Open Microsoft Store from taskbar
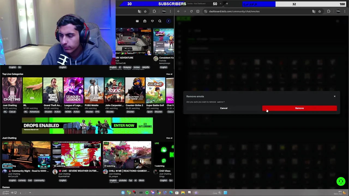This screenshot has height=196, width=349. coord(177,193)
